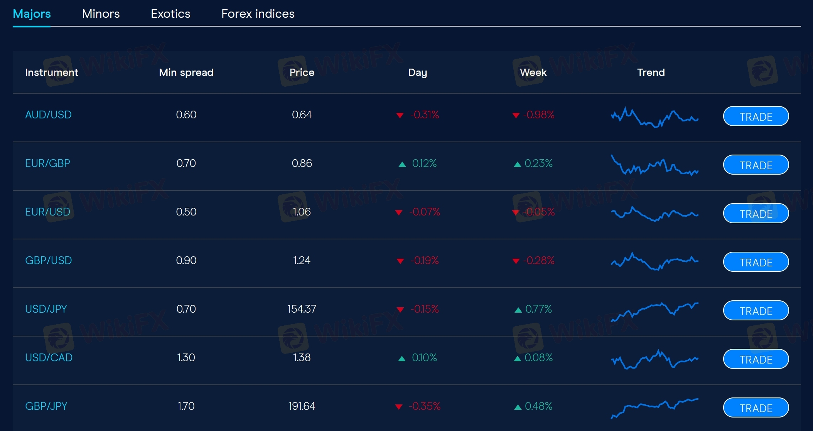Click the EUR/USD instrument name
This screenshot has width=813, height=431.
pyautogui.click(x=47, y=212)
